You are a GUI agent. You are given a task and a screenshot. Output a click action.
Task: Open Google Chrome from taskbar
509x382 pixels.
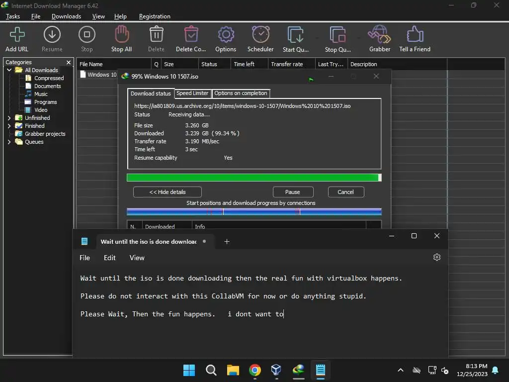click(x=255, y=370)
